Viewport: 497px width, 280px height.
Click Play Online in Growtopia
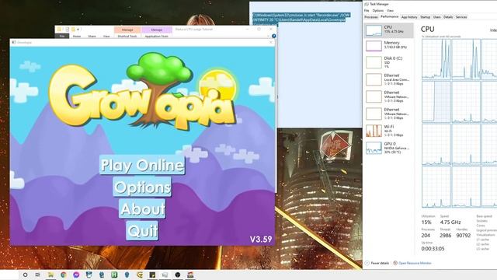(x=141, y=165)
